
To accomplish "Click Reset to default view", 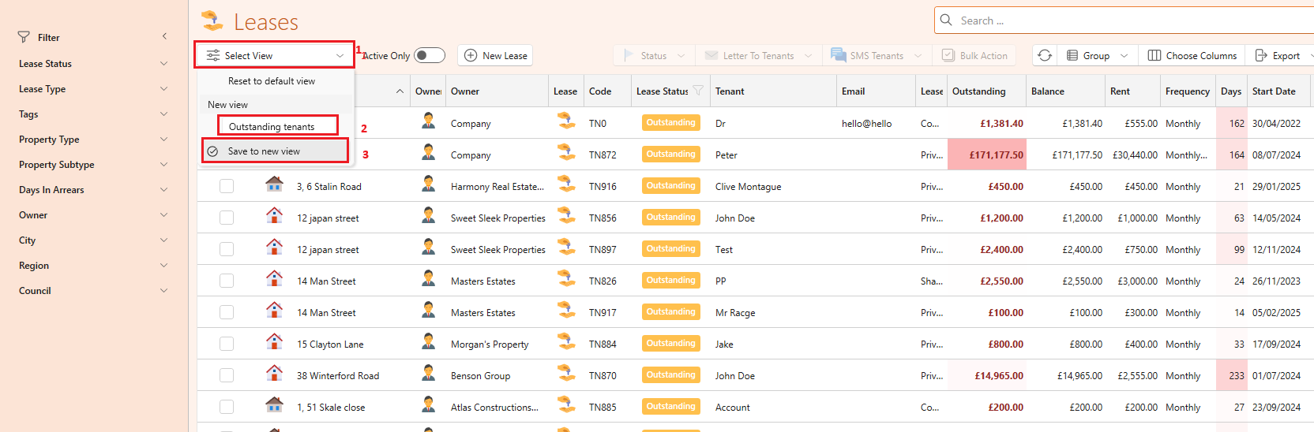I will pyautogui.click(x=272, y=81).
